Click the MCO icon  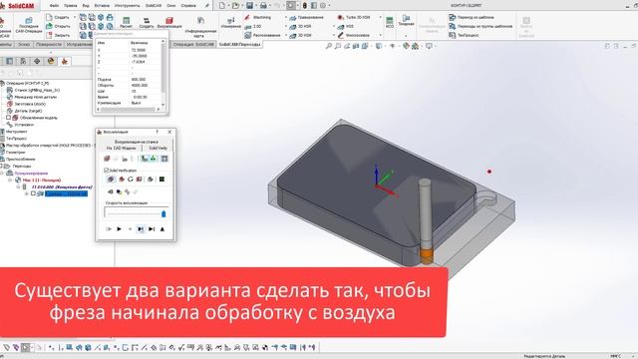tap(390, 22)
